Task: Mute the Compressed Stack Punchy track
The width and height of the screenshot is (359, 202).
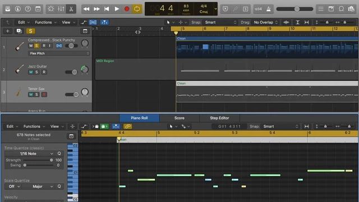Action: pyautogui.click(x=31, y=46)
